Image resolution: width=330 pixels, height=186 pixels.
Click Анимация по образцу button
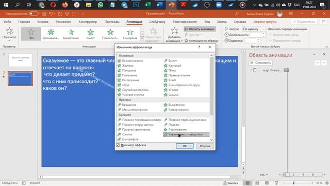[202, 41]
